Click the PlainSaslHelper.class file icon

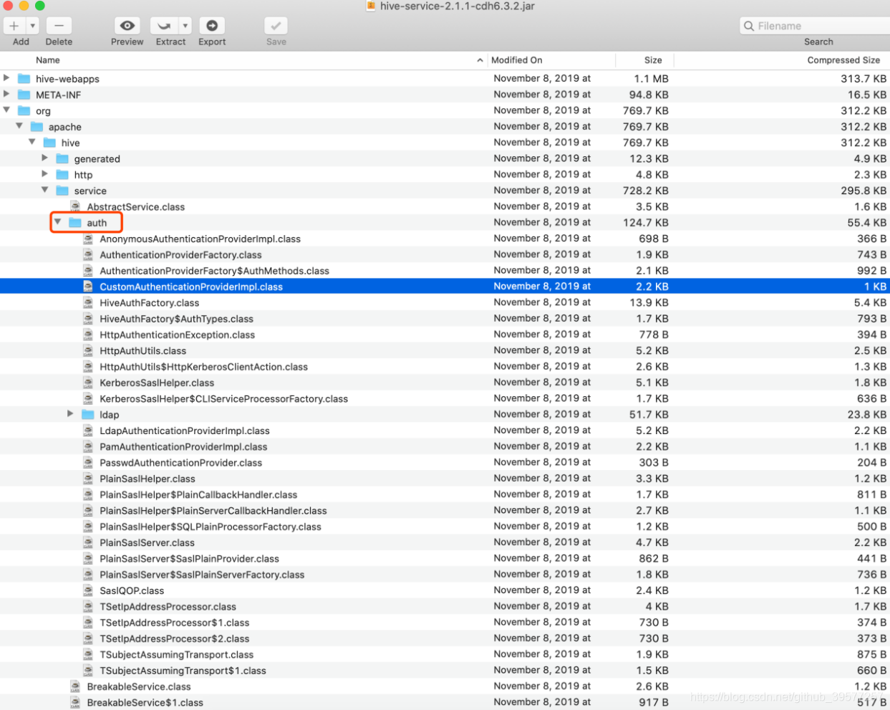(x=88, y=479)
